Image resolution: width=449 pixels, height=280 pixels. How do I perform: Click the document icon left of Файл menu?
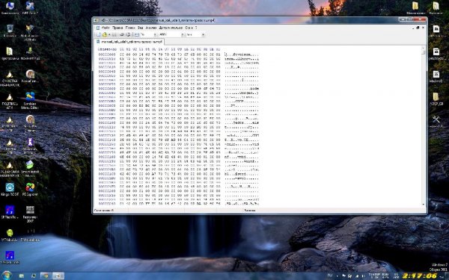[97, 28]
